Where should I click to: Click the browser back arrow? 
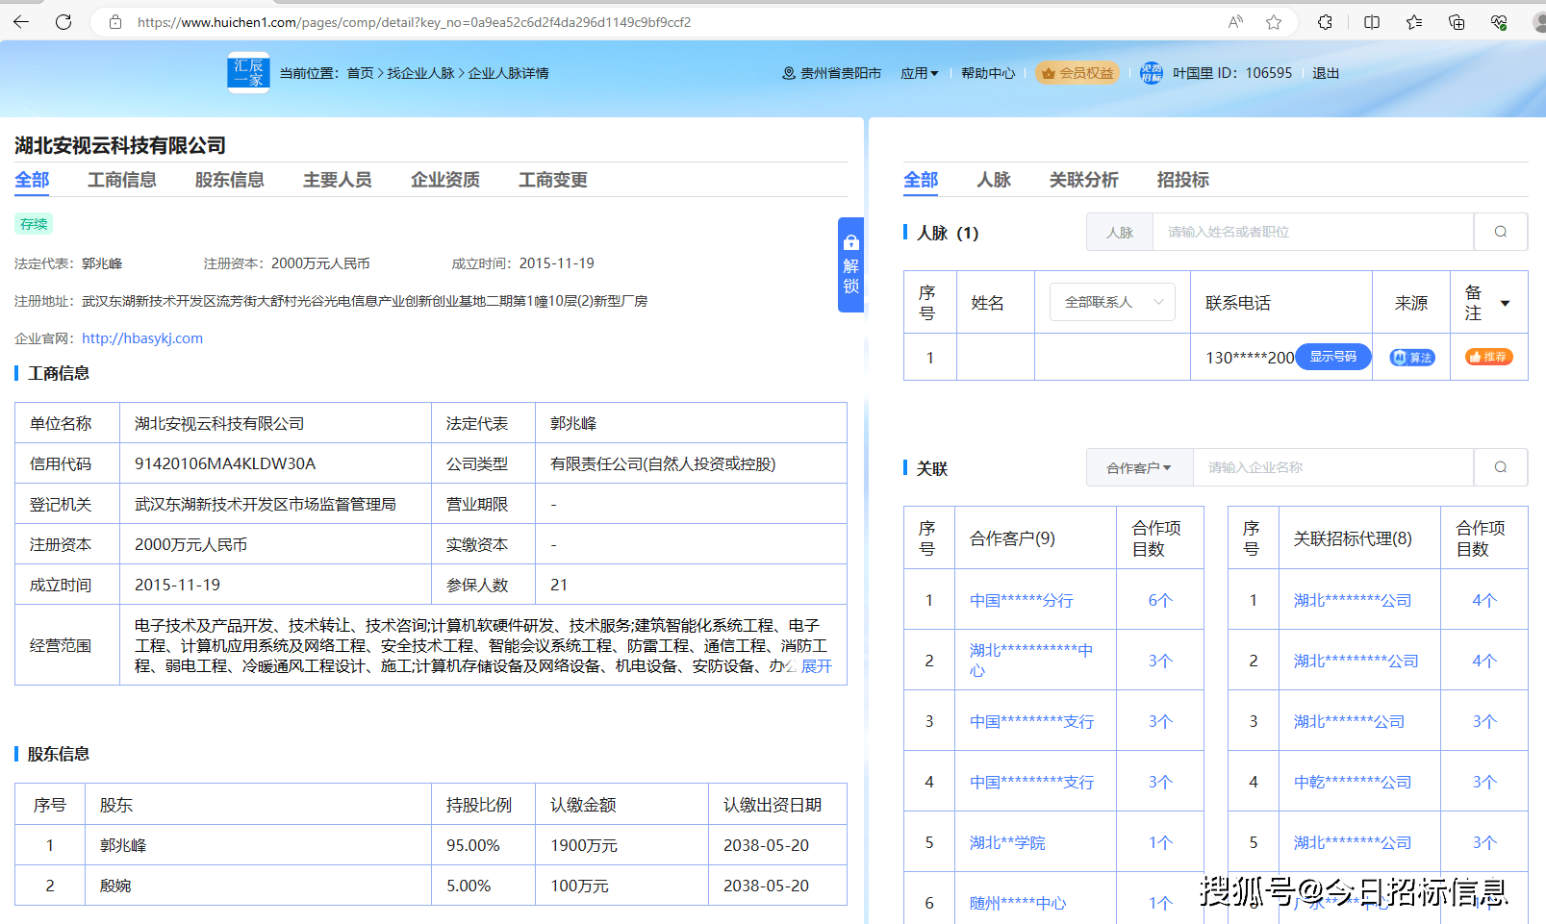(21, 22)
